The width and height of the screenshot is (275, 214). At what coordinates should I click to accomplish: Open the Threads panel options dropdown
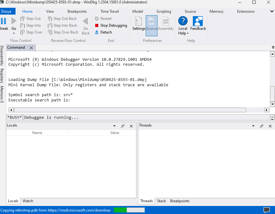pyautogui.click(x=253, y=126)
